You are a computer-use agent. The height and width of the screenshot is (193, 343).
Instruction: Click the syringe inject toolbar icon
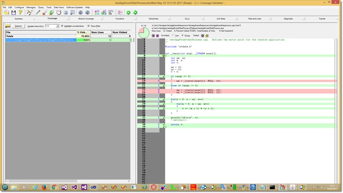pos(38,12)
